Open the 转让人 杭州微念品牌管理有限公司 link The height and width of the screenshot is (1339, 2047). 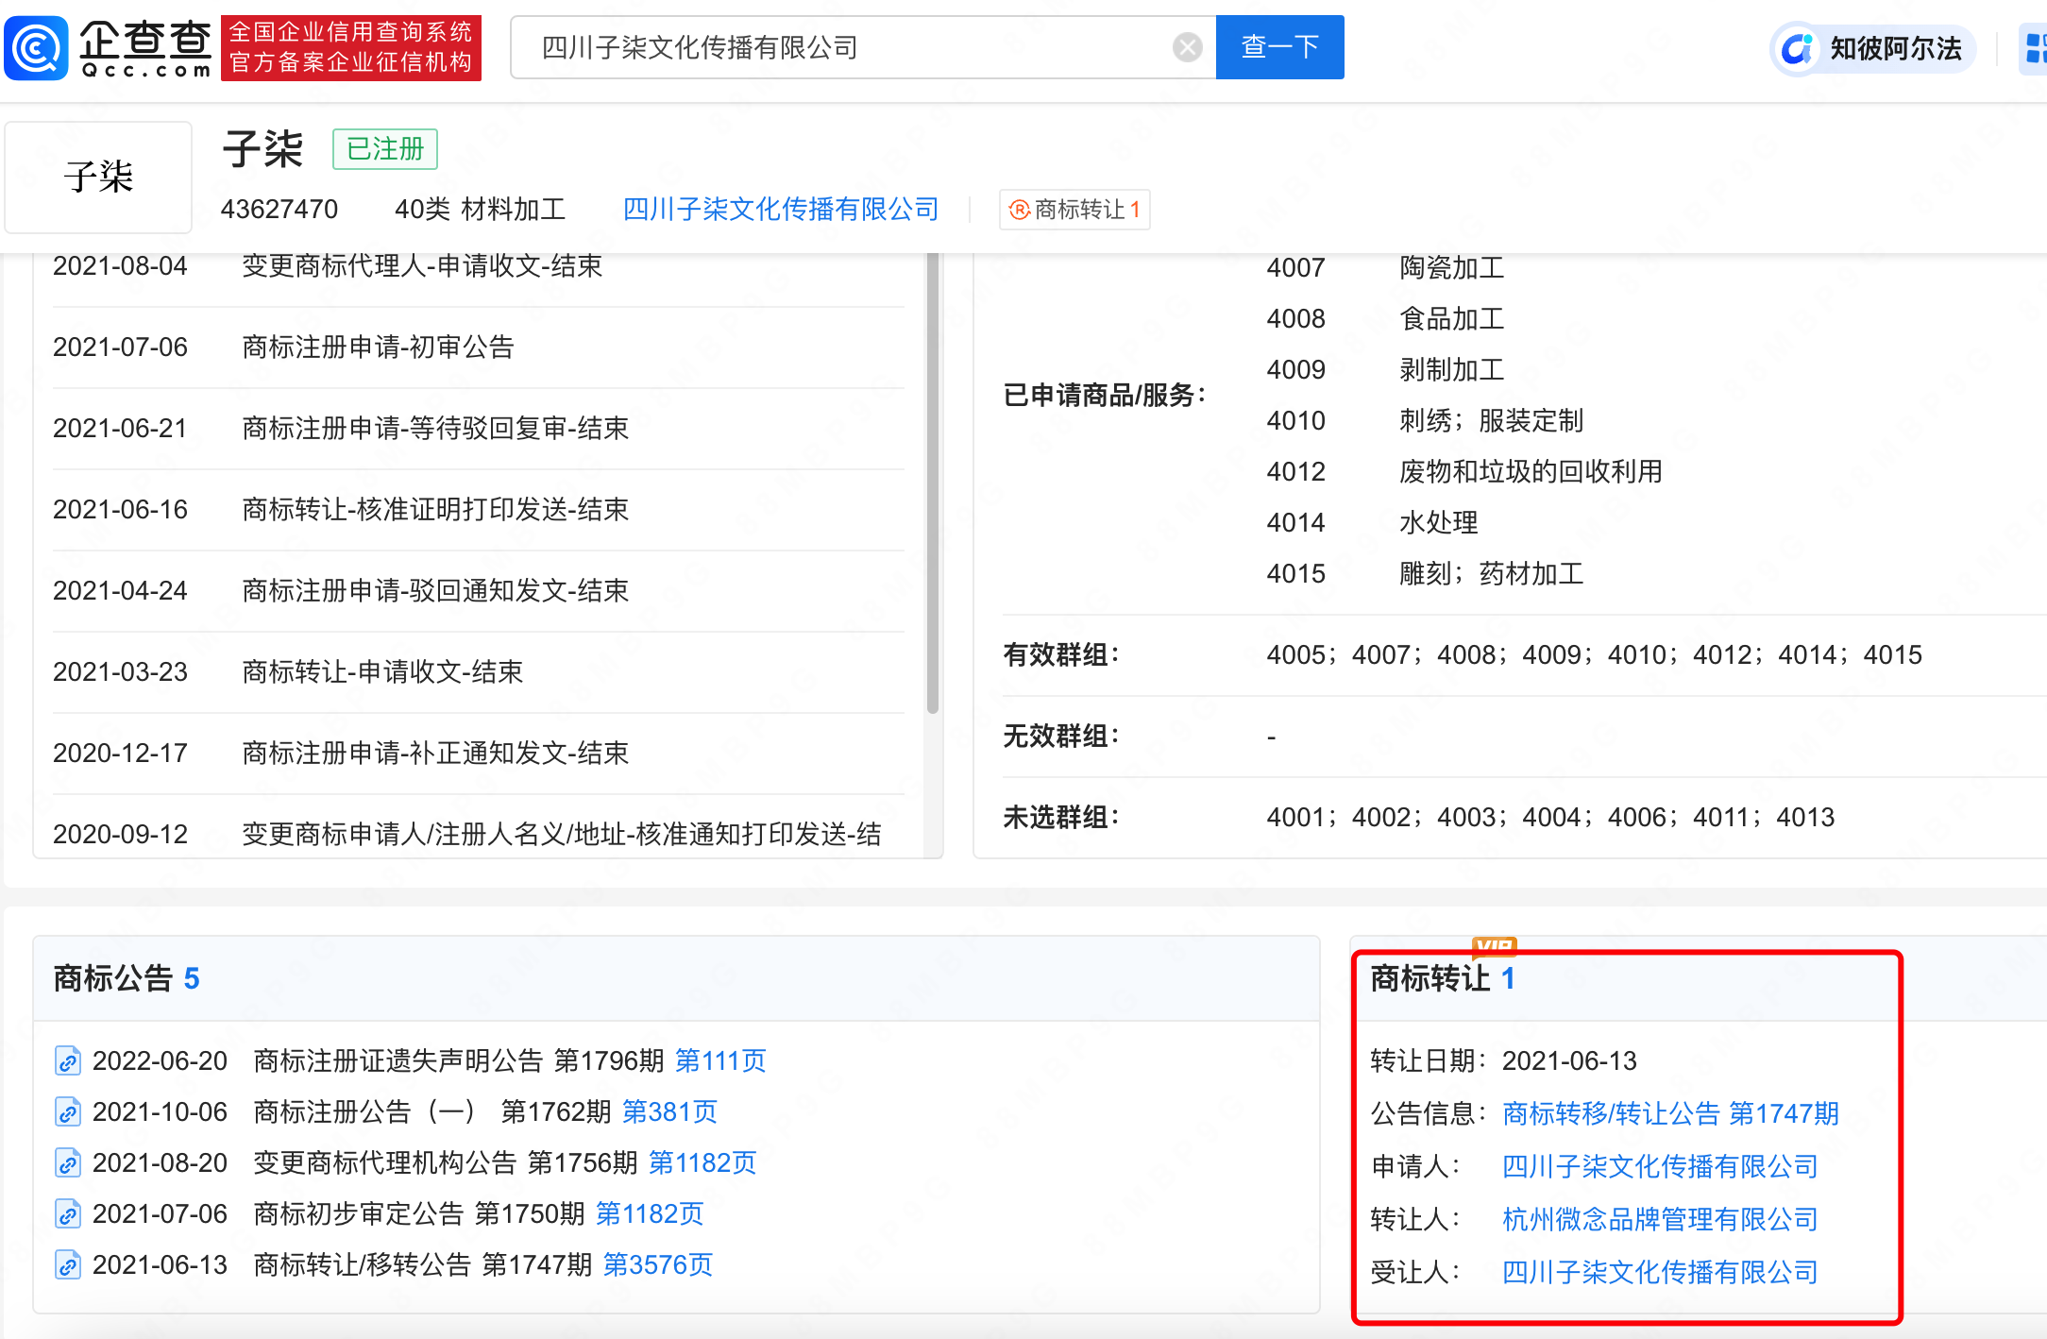click(1660, 1220)
